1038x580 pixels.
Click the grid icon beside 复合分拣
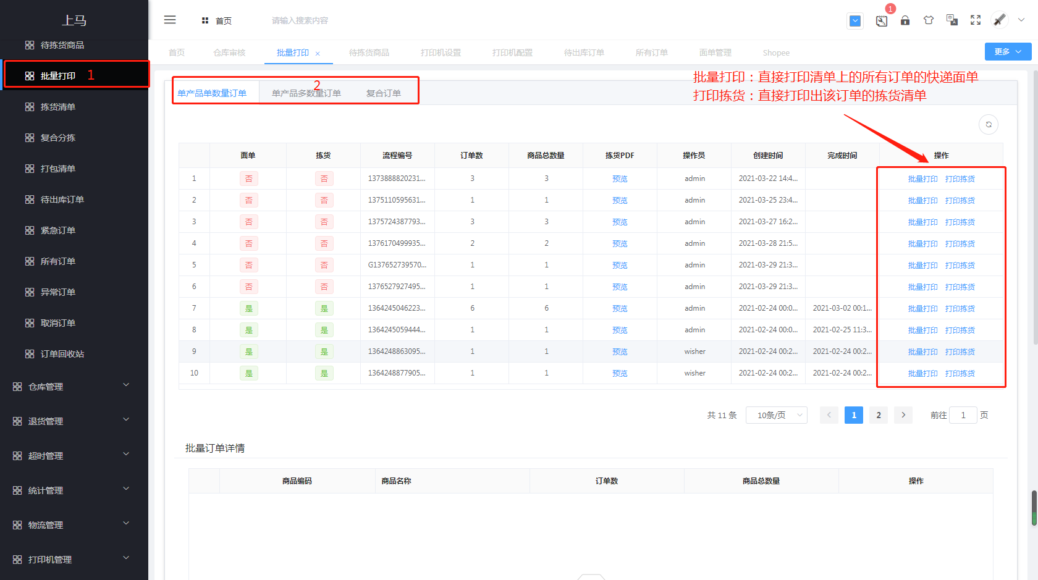pos(30,138)
